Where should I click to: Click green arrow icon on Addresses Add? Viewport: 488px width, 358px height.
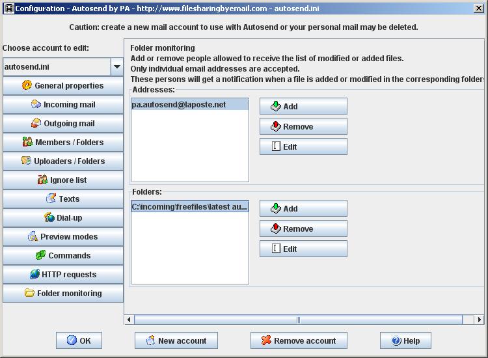pos(276,106)
